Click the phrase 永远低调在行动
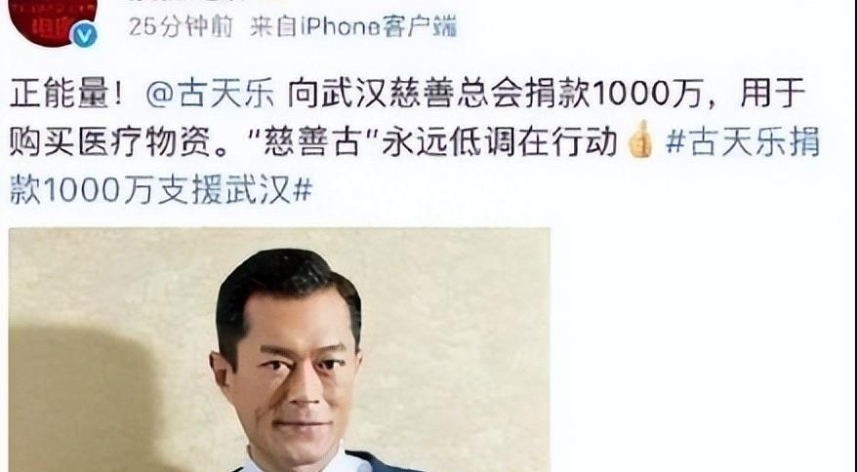857x472 pixels. point(500,142)
